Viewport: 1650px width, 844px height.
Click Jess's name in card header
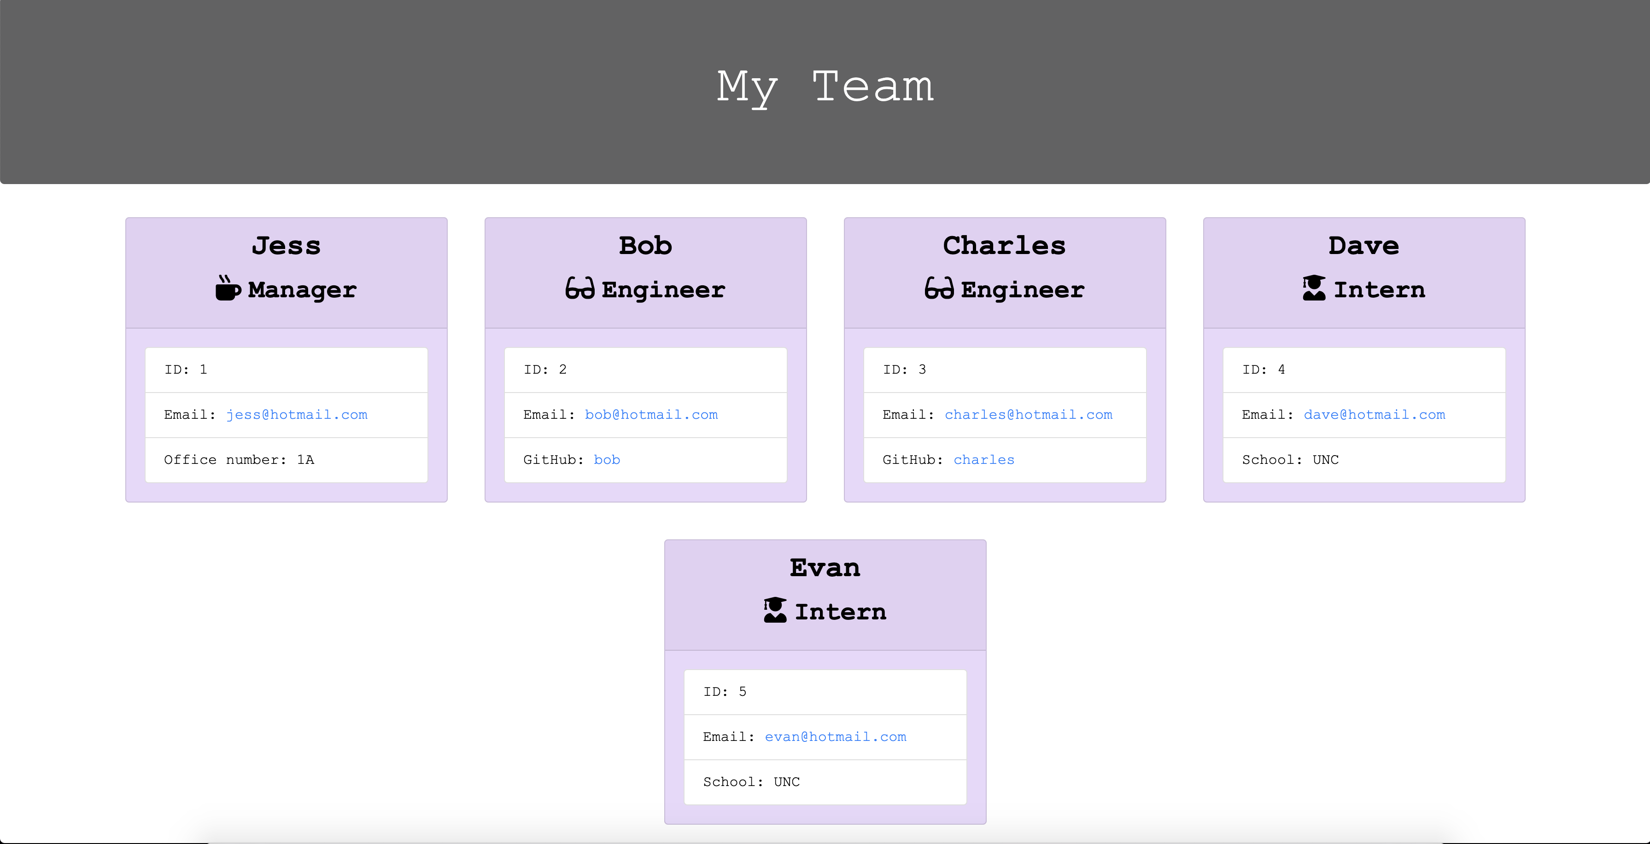click(287, 246)
